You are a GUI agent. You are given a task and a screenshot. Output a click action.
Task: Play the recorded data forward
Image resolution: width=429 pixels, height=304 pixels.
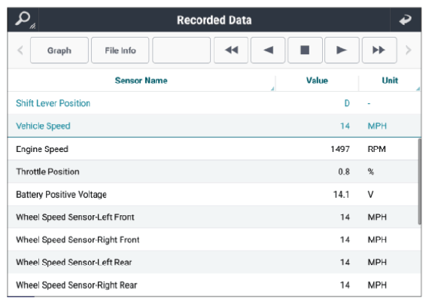tap(342, 50)
